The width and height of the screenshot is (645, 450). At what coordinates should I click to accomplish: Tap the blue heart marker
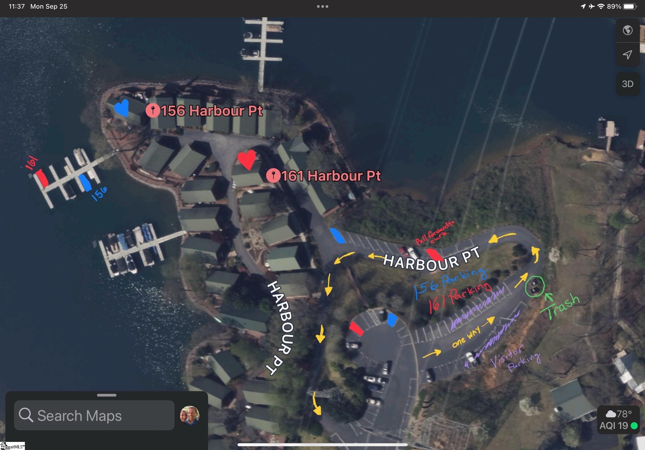(122, 107)
